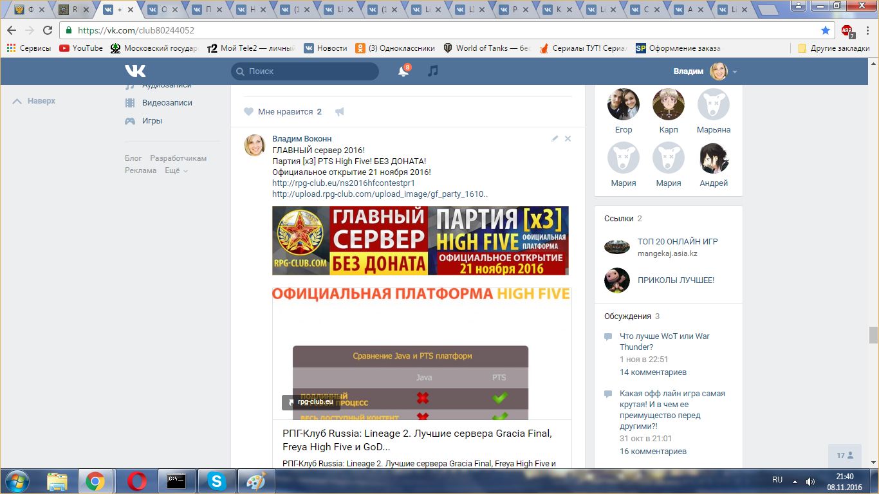
Task: Click the volume icon in the system tray
Action: coord(811,481)
